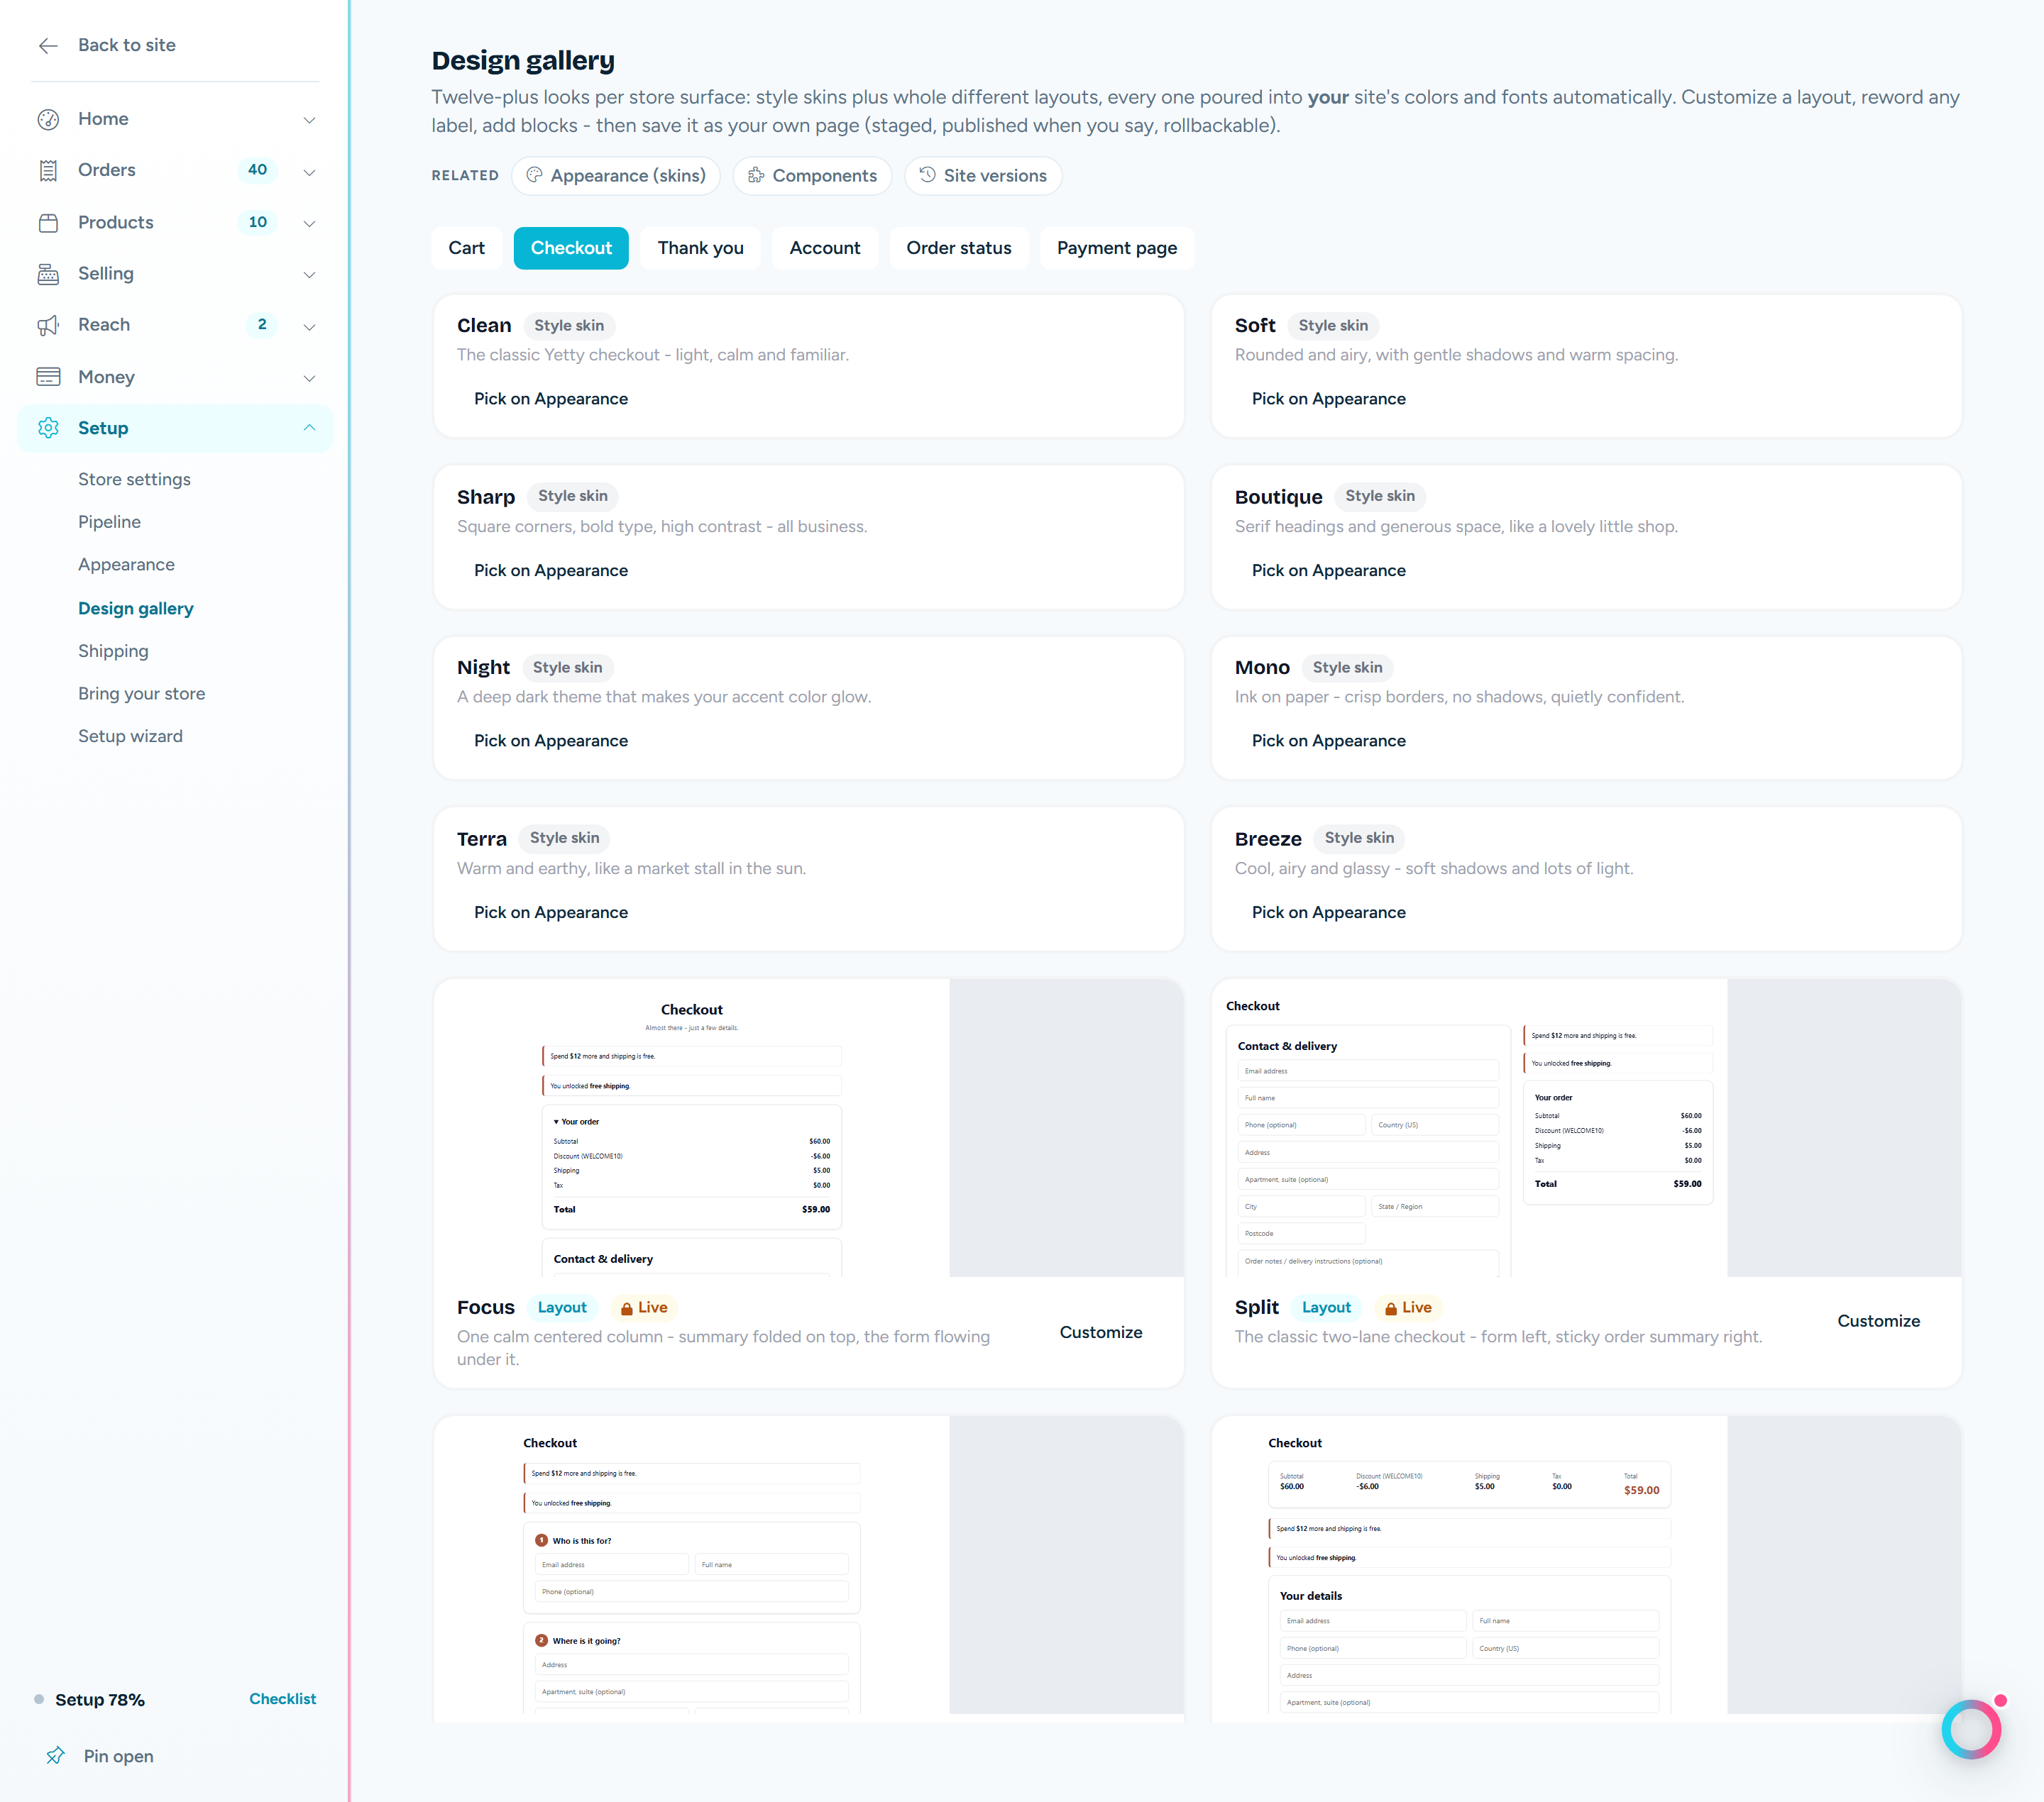Click the Back to site arrow icon
2044x1802 pixels.
tap(48, 46)
